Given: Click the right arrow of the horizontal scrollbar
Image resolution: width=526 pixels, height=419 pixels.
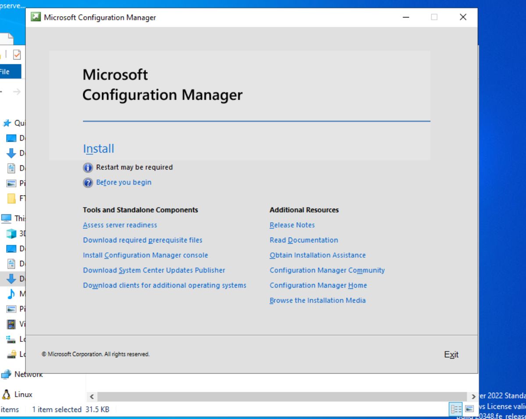Looking at the screenshot, I should 473,396.
